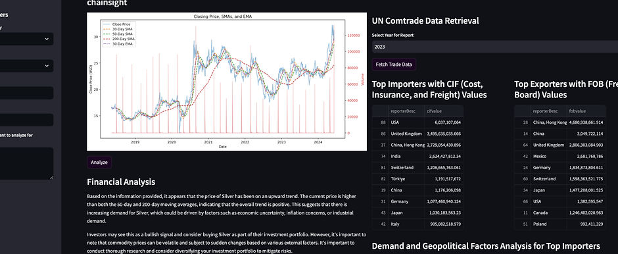Click reporterDesc header in the exporters table
Viewport: 618px width, 254px height.
tap(548, 111)
